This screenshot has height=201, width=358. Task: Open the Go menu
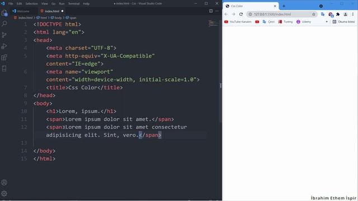point(54,4)
